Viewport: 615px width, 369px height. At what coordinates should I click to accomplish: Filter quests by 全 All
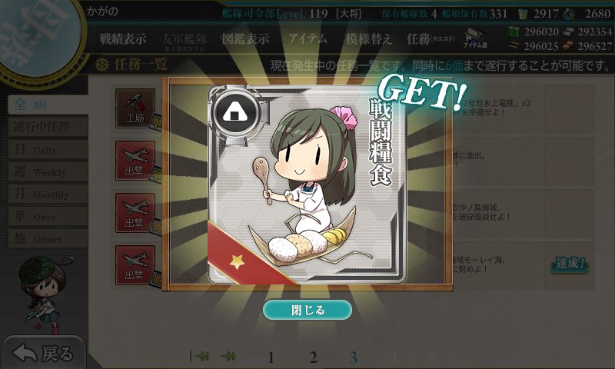click(48, 105)
